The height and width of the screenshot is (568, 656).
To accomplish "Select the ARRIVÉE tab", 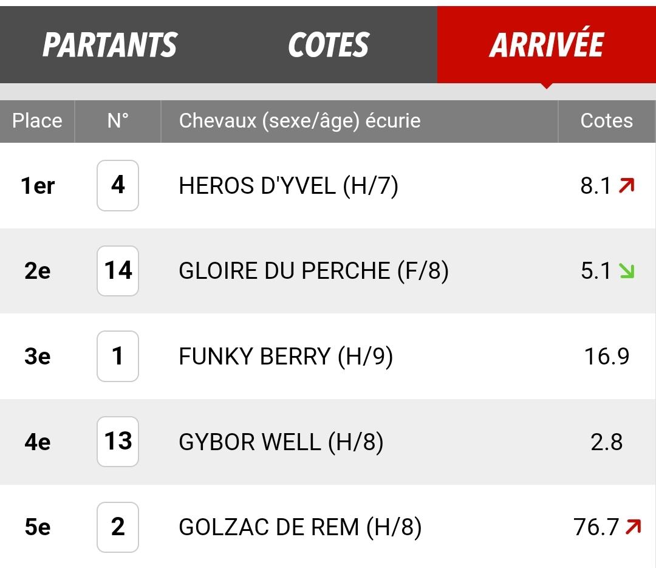I will 547,45.
